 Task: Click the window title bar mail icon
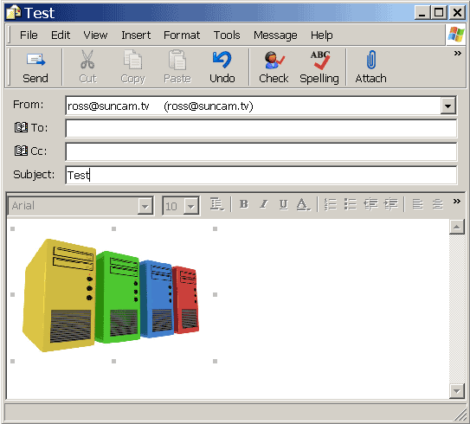[x=14, y=13]
